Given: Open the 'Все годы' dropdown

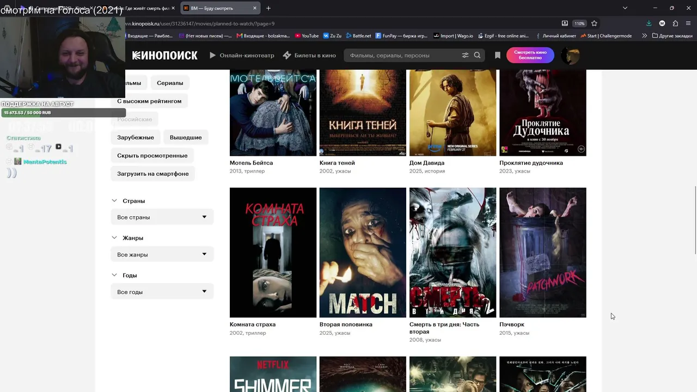Looking at the screenshot, I should pyautogui.click(x=162, y=292).
